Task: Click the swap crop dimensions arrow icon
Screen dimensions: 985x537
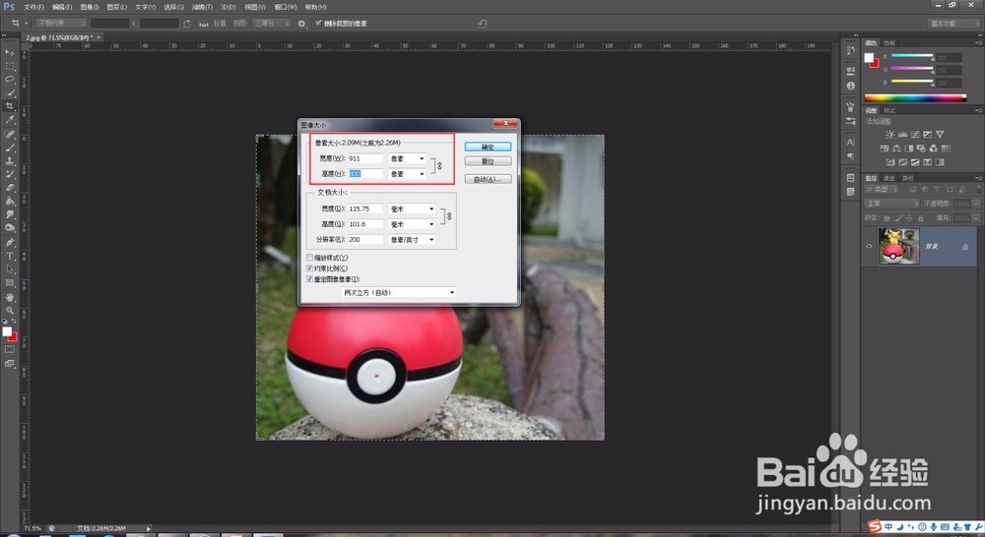Action: 186,24
